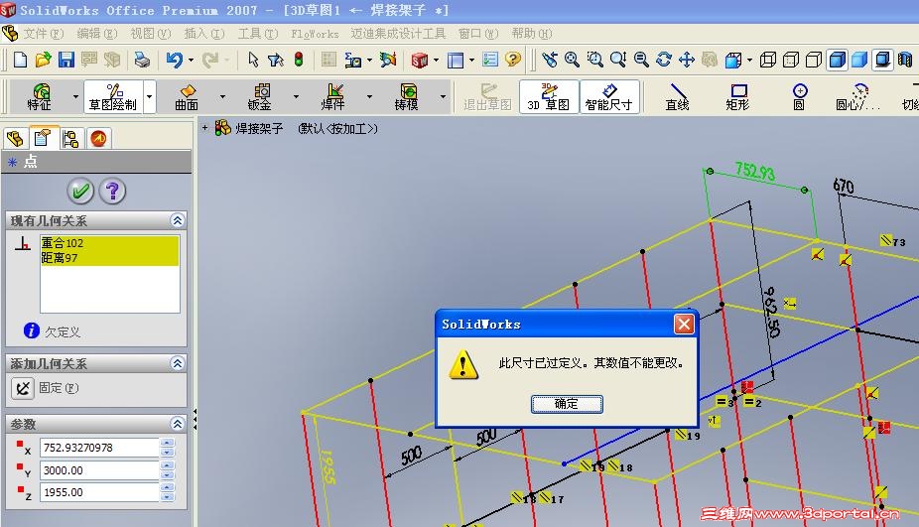Viewport: 919px width, 527px height.
Task: Switch to Shaded display mode
Action: (x=859, y=60)
